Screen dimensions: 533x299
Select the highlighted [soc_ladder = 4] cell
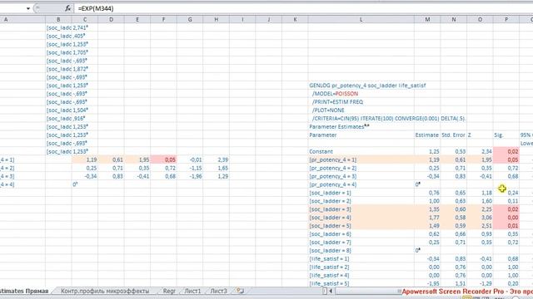361,218
